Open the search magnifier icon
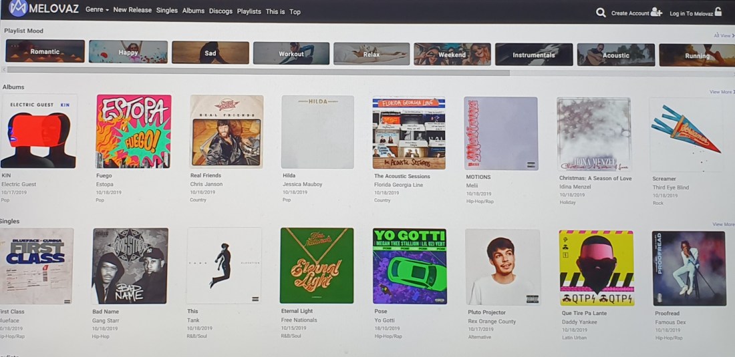 (601, 13)
